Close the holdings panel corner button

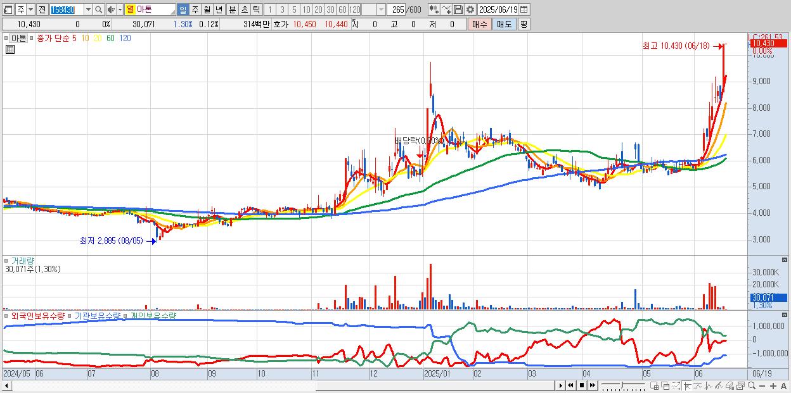(x=785, y=315)
